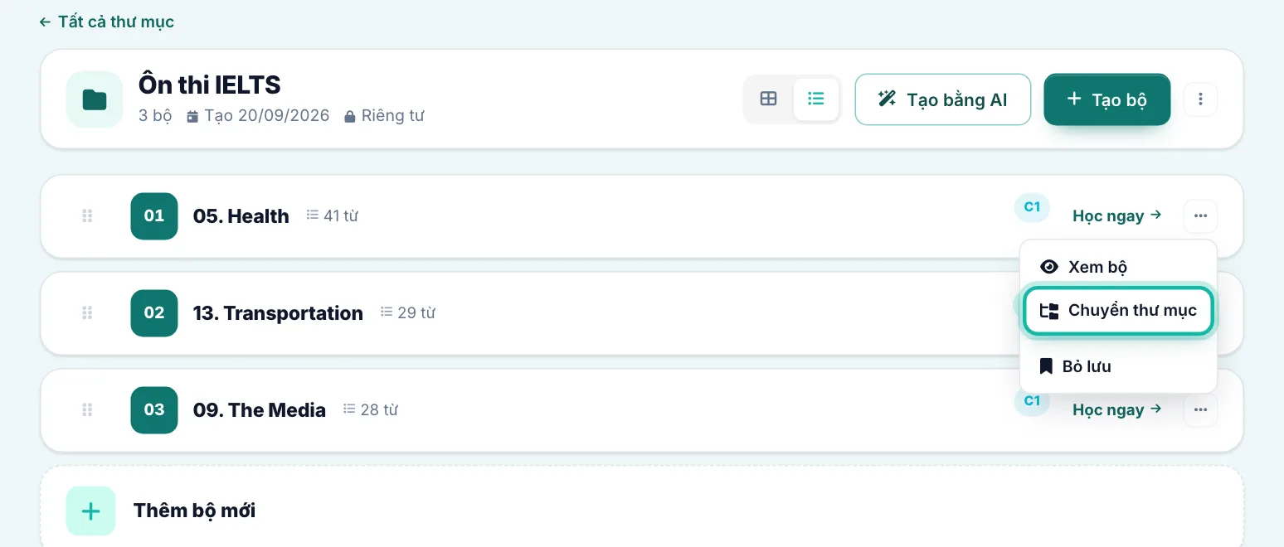Open folder options with the vertical dots

(1200, 99)
